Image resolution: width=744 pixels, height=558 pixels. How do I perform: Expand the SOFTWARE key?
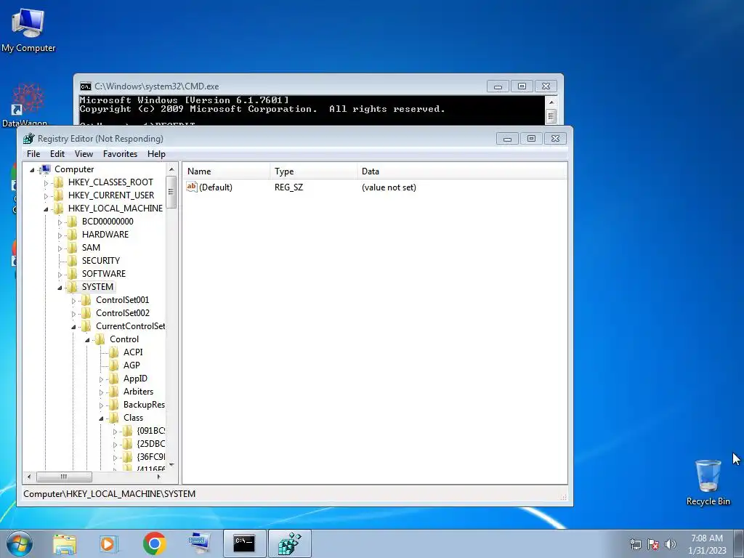click(x=60, y=274)
